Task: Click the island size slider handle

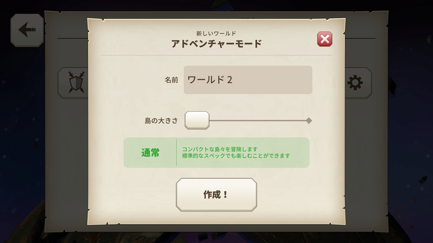Action: click(x=197, y=120)
